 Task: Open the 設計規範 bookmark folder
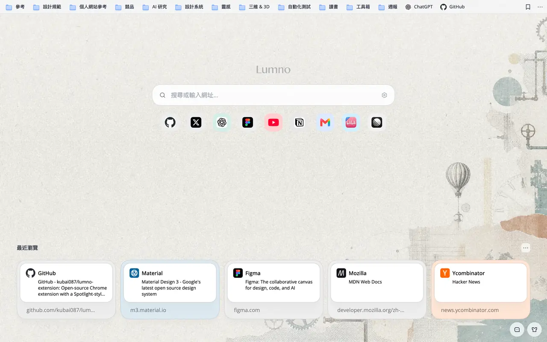point(47,7)
